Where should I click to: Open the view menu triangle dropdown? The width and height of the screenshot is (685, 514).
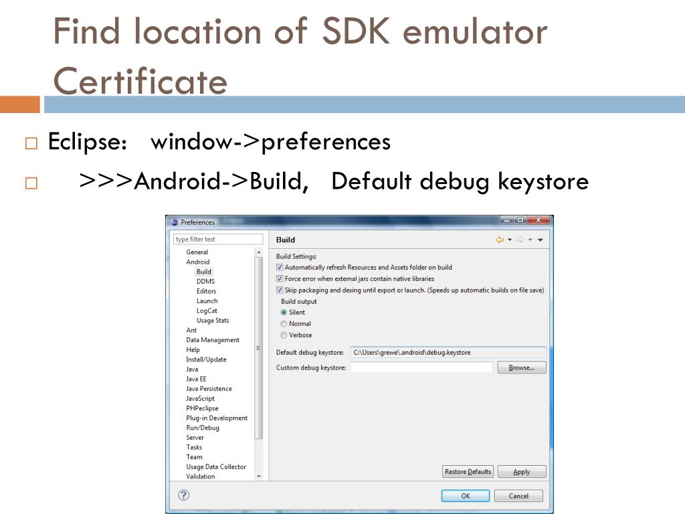click(x=541, y=240)
